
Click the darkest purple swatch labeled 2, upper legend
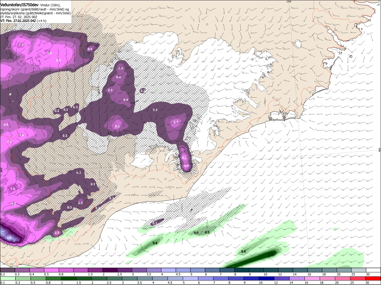(110, 270)
